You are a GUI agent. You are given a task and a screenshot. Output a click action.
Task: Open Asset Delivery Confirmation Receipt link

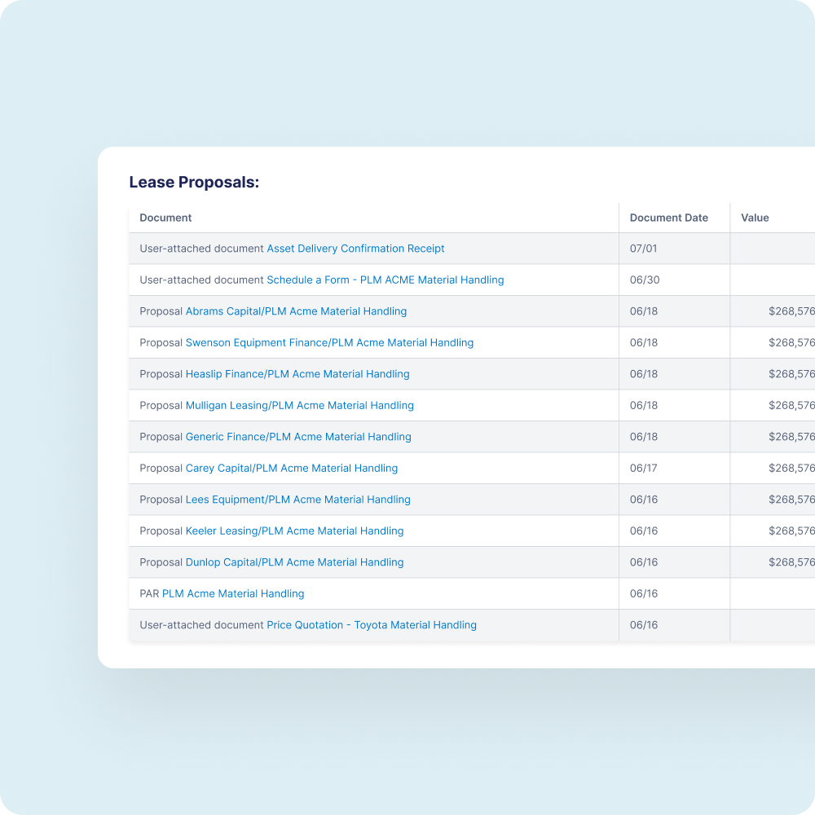(355, 249)
